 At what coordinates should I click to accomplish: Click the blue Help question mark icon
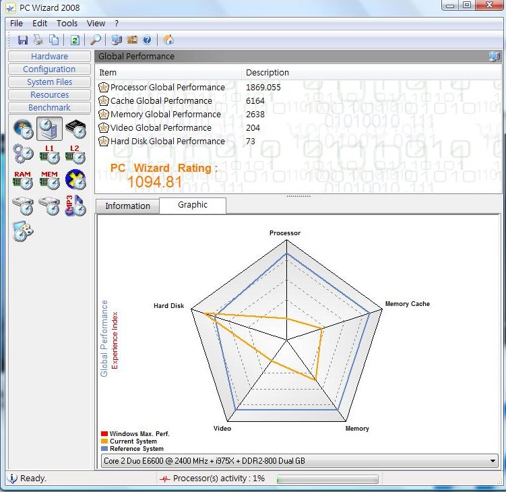click(x=147, y=40)
